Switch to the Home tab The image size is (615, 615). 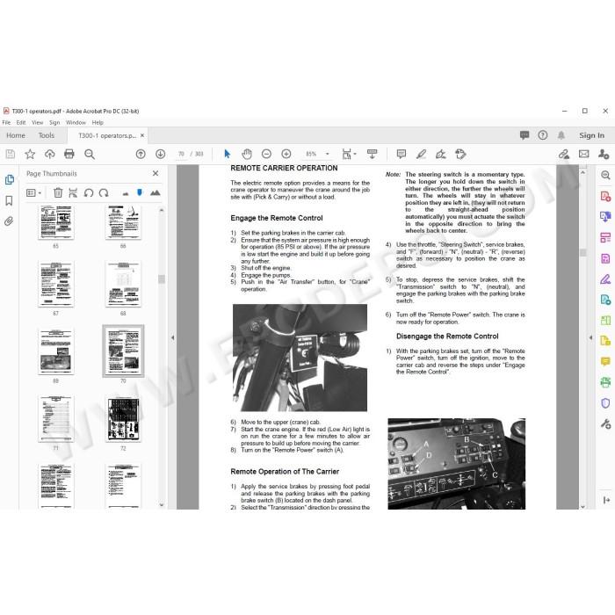16,135
